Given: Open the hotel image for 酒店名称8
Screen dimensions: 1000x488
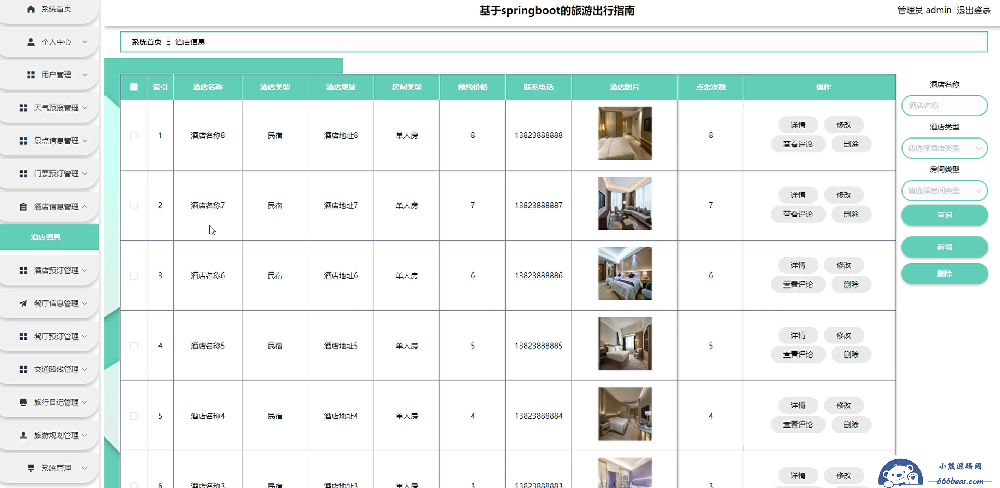Looking at the screenshot, I should pos(625,134).
